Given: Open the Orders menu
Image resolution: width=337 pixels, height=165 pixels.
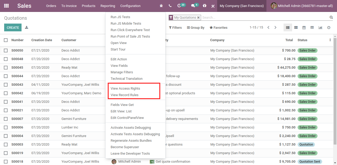Looking at the screenshot, I should (x=51, y=6).
